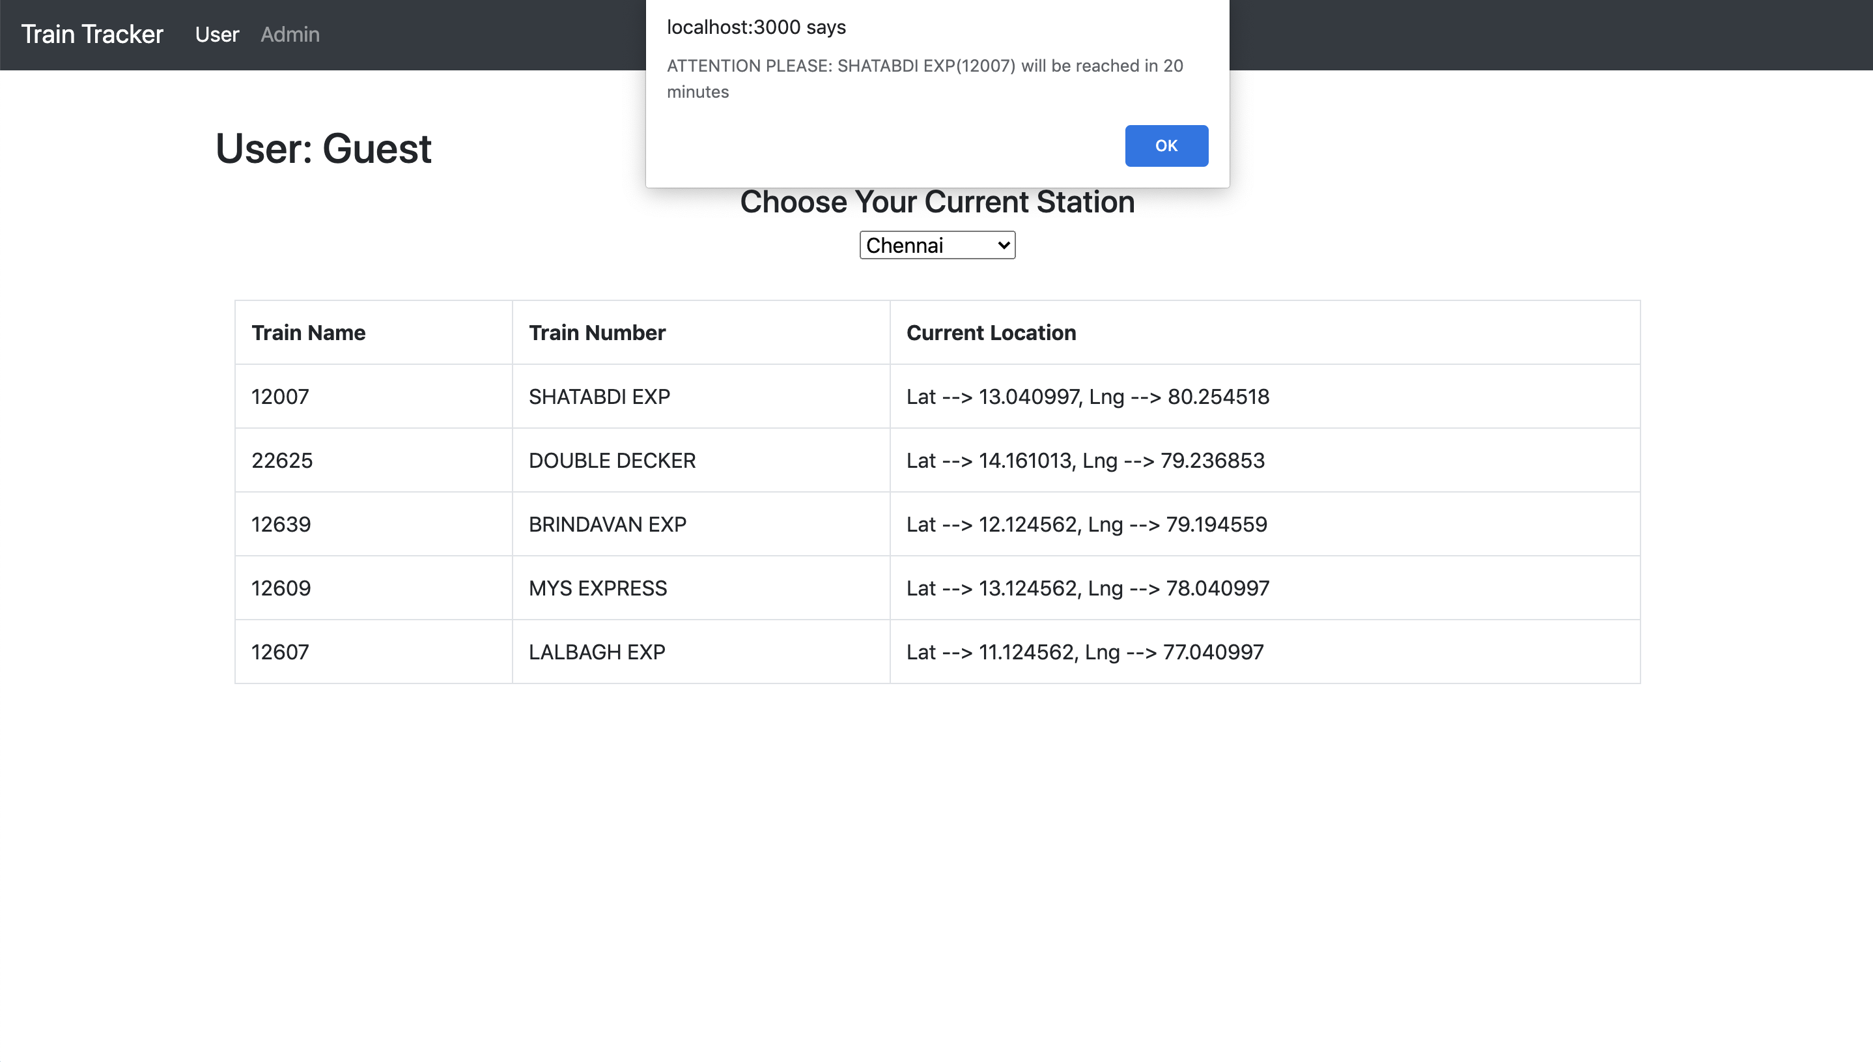
Task: Click the alert message text about SHATABDI EXP
Action: [925, 78]
